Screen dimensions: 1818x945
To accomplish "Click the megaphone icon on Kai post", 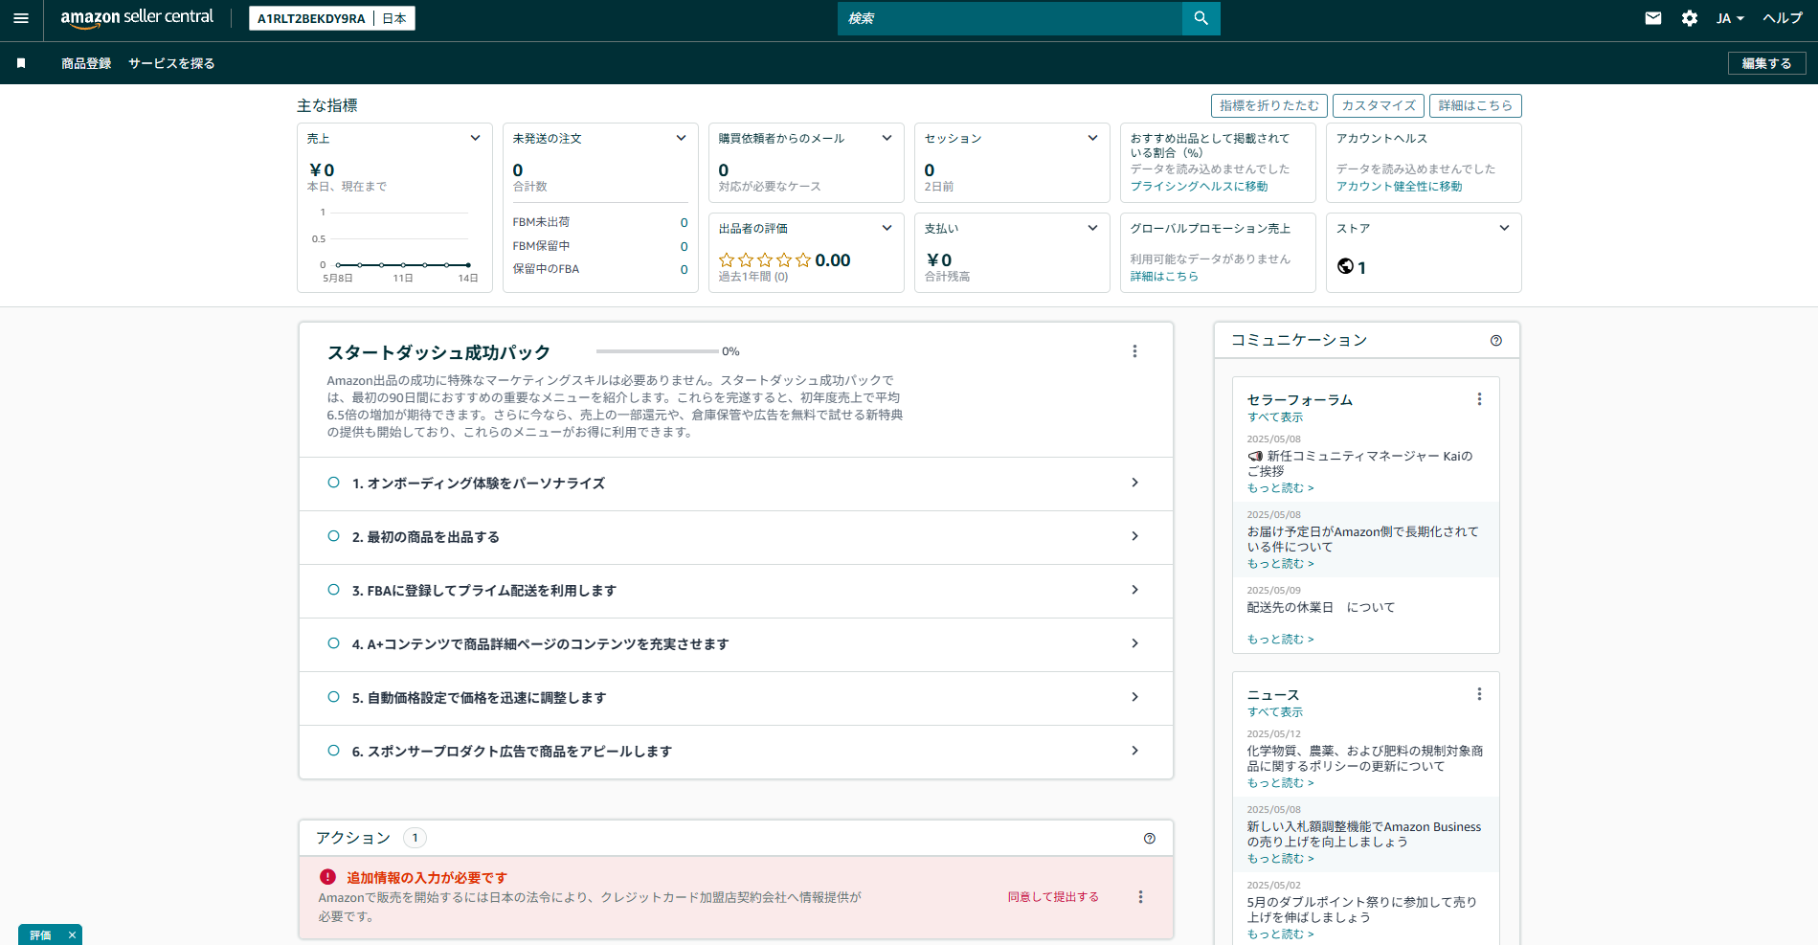I will (x=1255, y=457).
